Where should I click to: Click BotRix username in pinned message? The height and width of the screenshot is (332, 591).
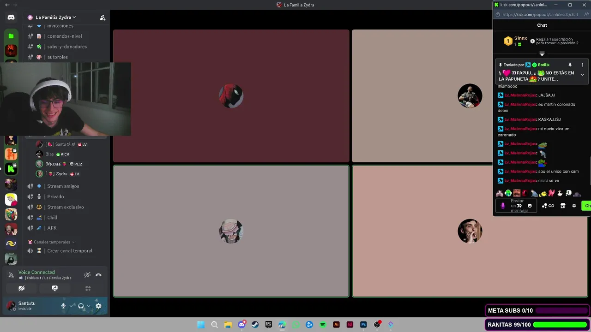543,65
